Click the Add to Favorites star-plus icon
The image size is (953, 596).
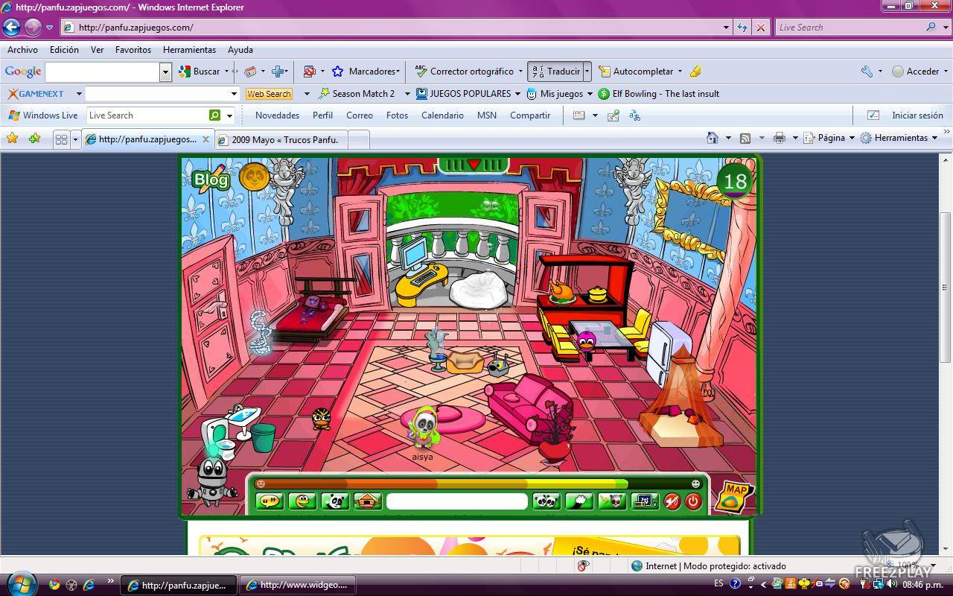[34, 139]
